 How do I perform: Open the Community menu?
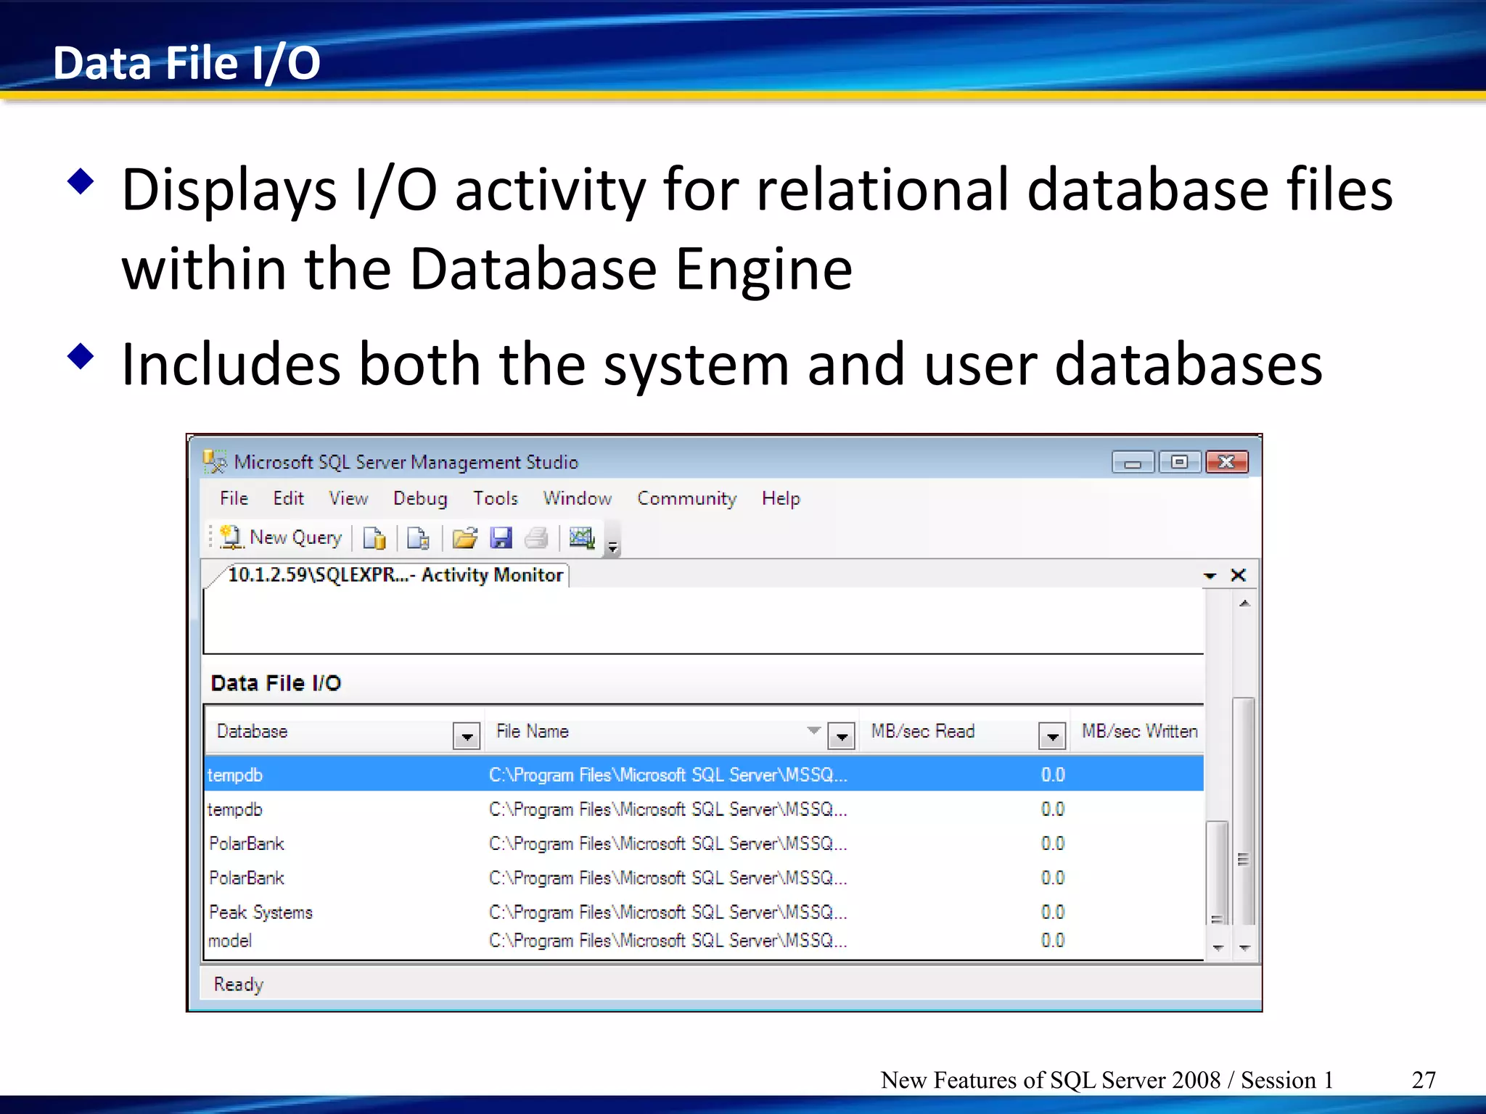point(686,498)
